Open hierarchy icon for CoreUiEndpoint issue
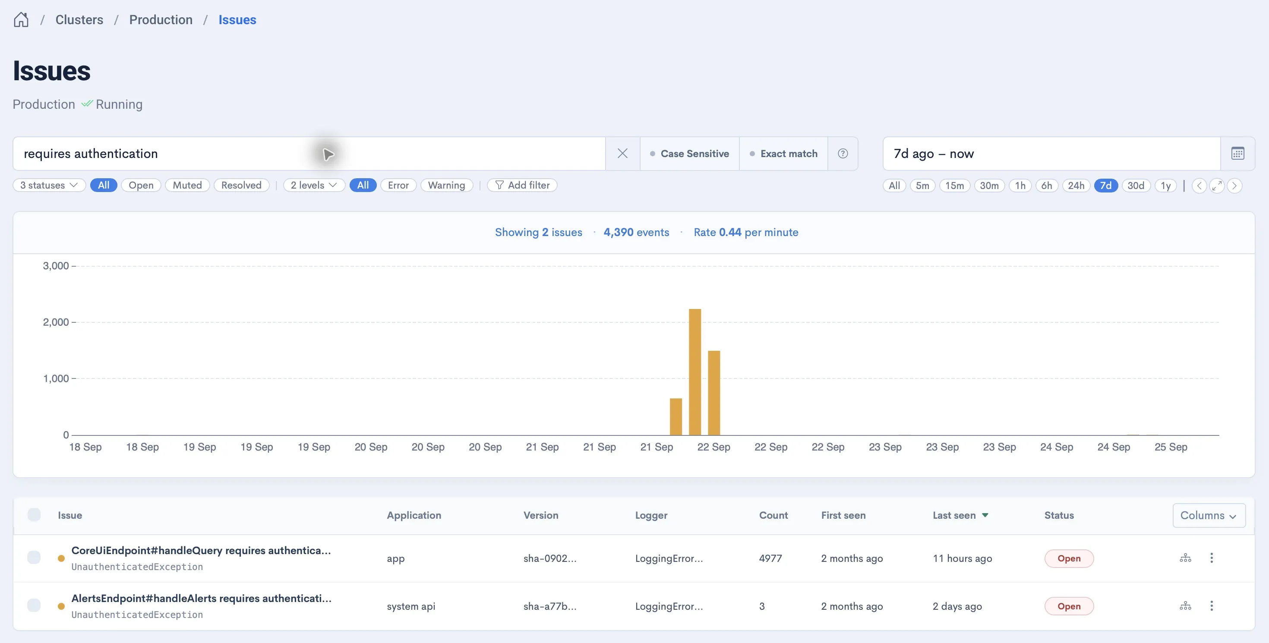1269x643 pixels. click(1185, 558)
